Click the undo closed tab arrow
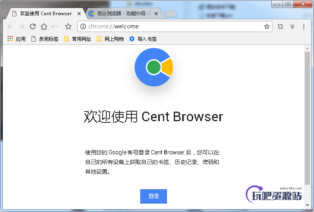The image size is (314, 212). pos(55,26)
